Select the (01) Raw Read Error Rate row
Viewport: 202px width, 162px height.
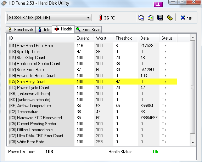[93, 46]
